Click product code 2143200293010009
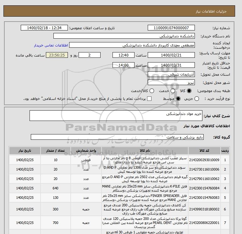The height and width of the screenshot is (234, 242). 204,160
